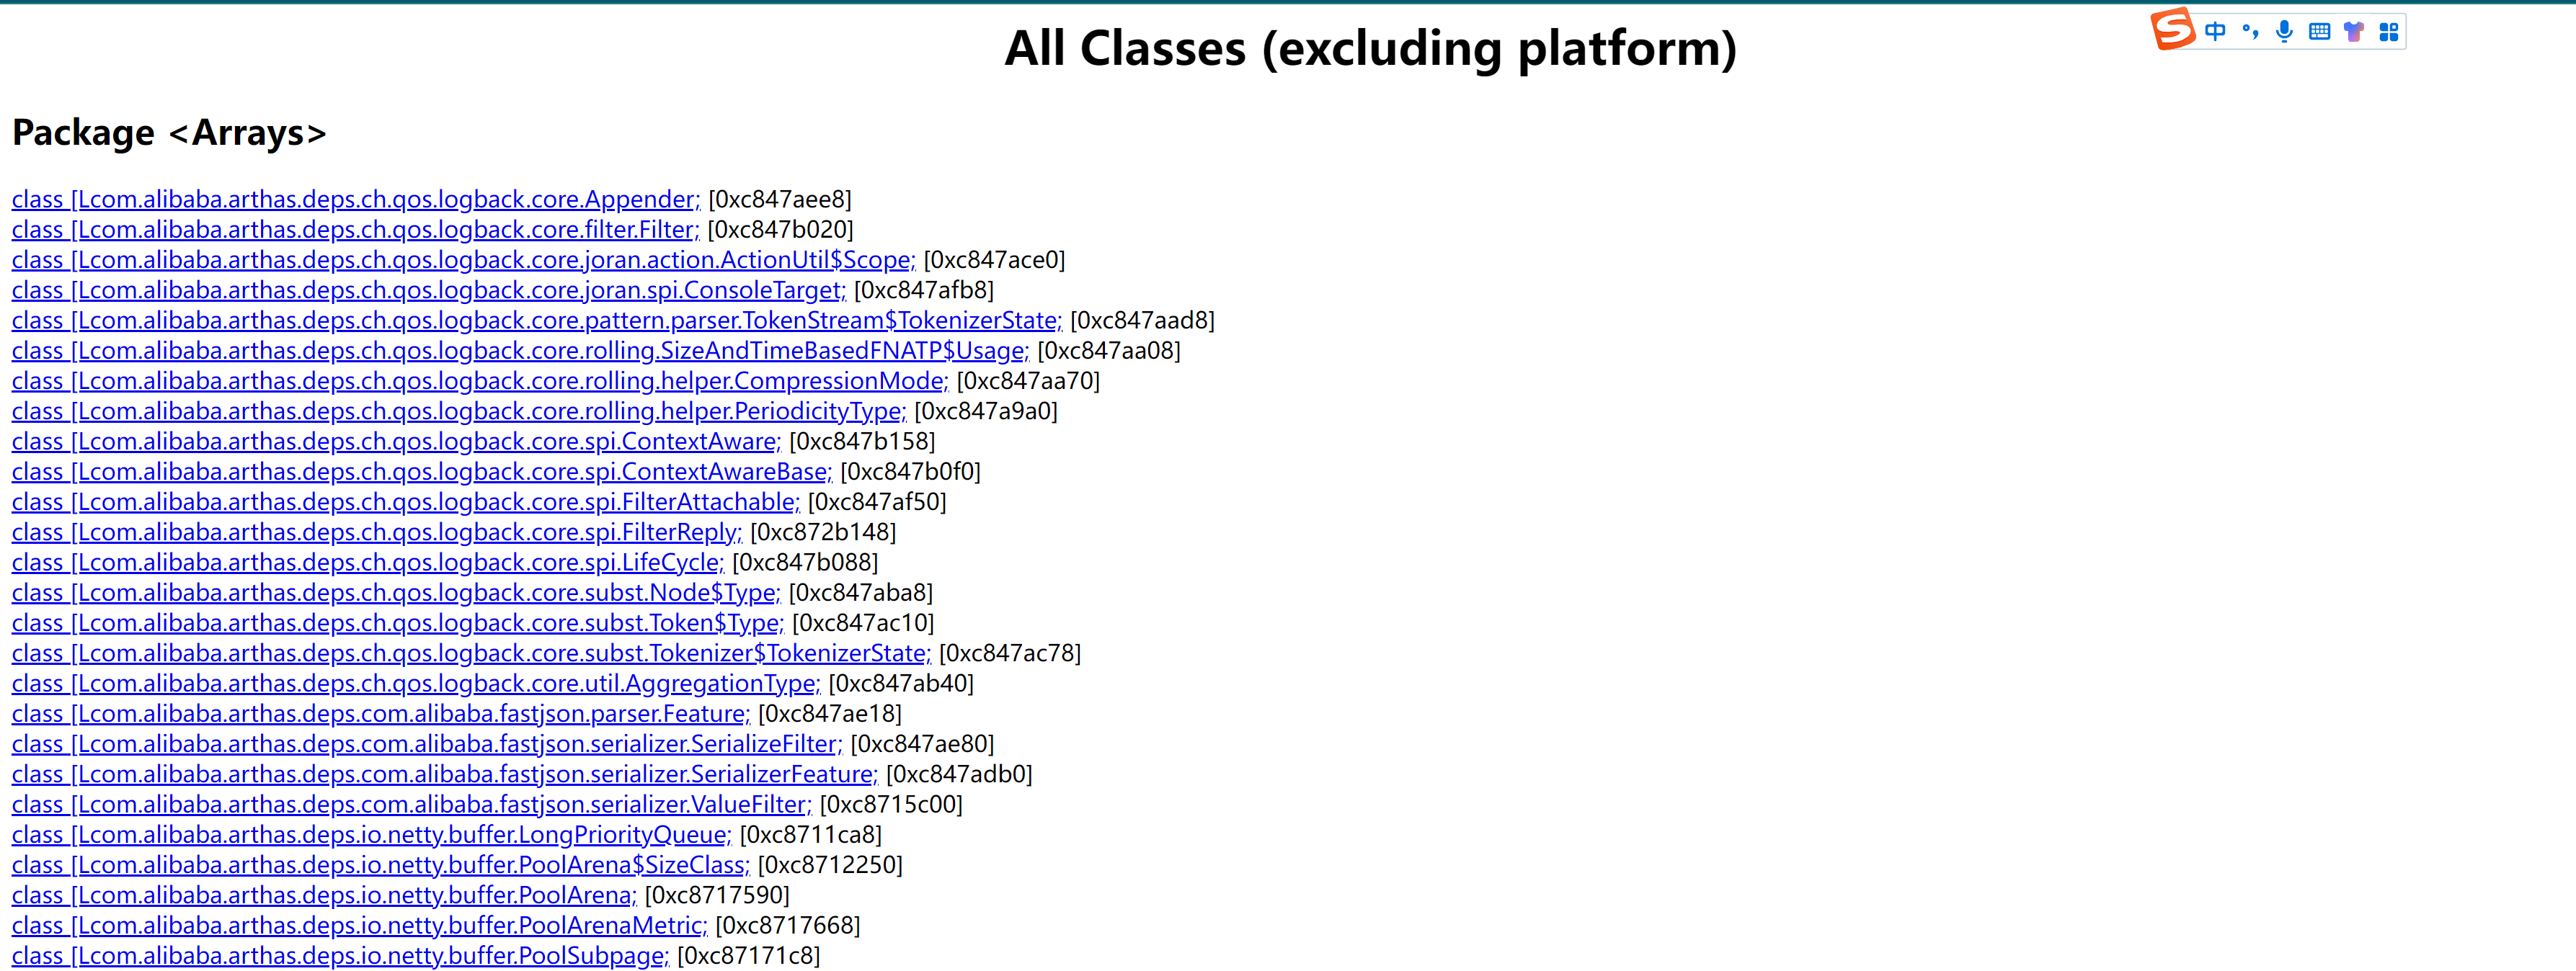
Task: Open joran.spi.ConsoleTarget class link
Action: point(429,291)
